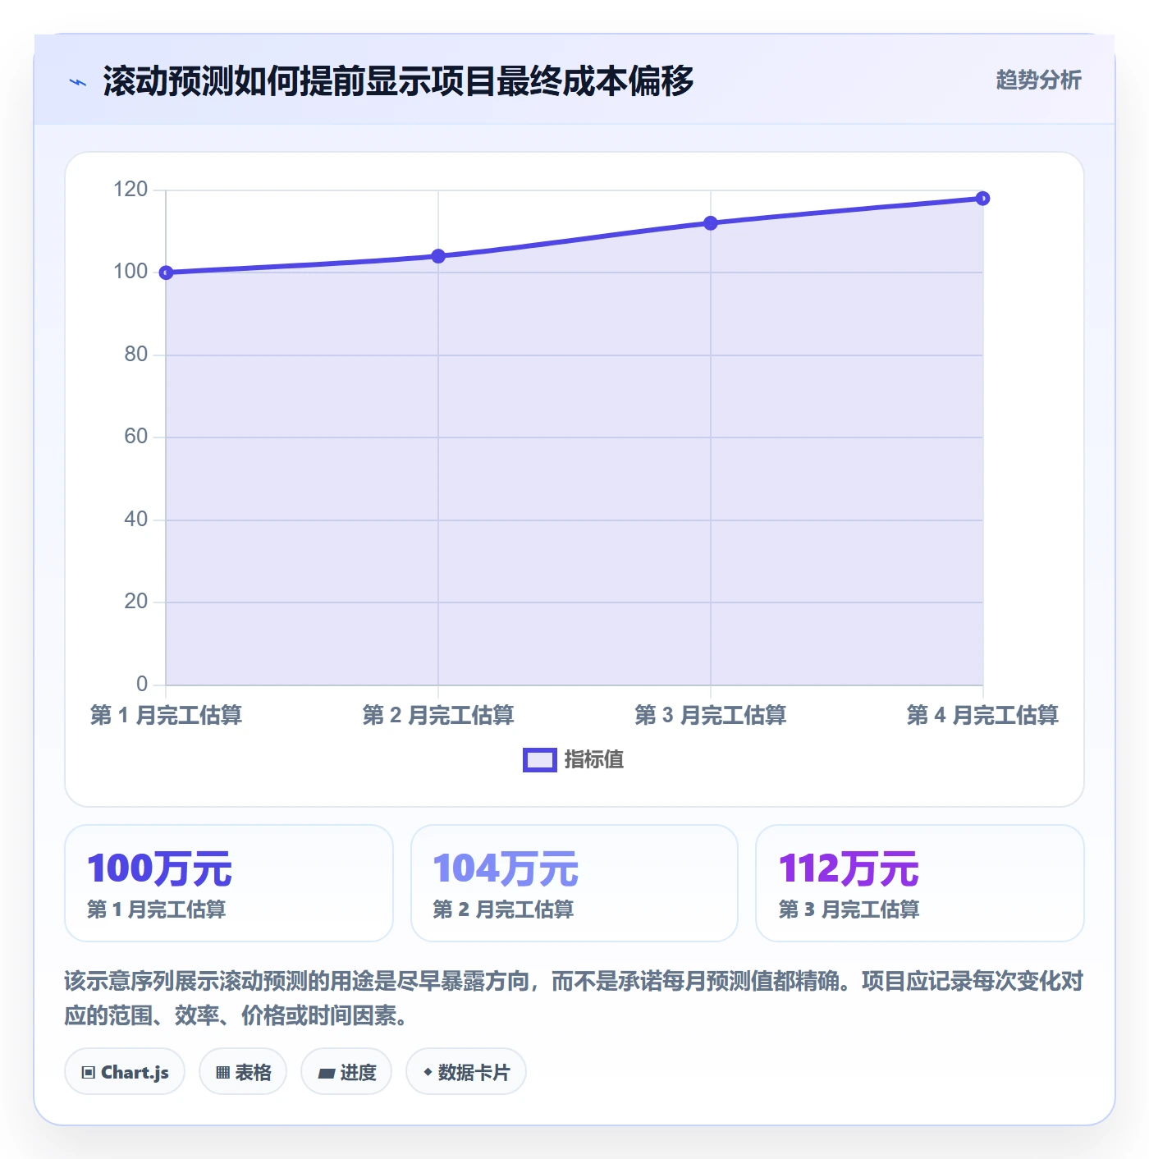Click the 指标值 legend label
This screenshot has width=1149, height=1159.
click(594, 760)
